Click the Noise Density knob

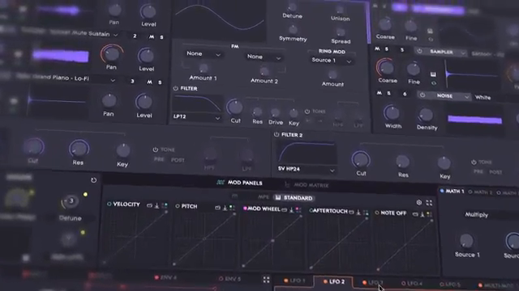click(426, 115)
